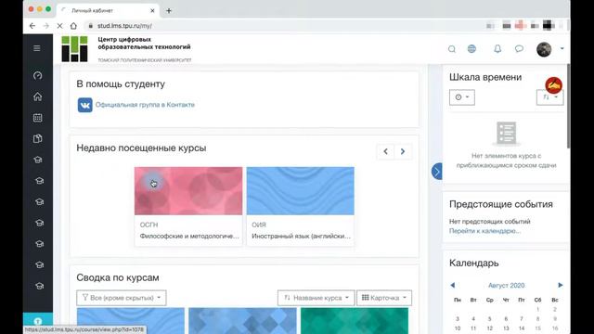Viewport: 594px width, 334px height.
Task: Open messages speech bubble icon
Action: point(519,49)
